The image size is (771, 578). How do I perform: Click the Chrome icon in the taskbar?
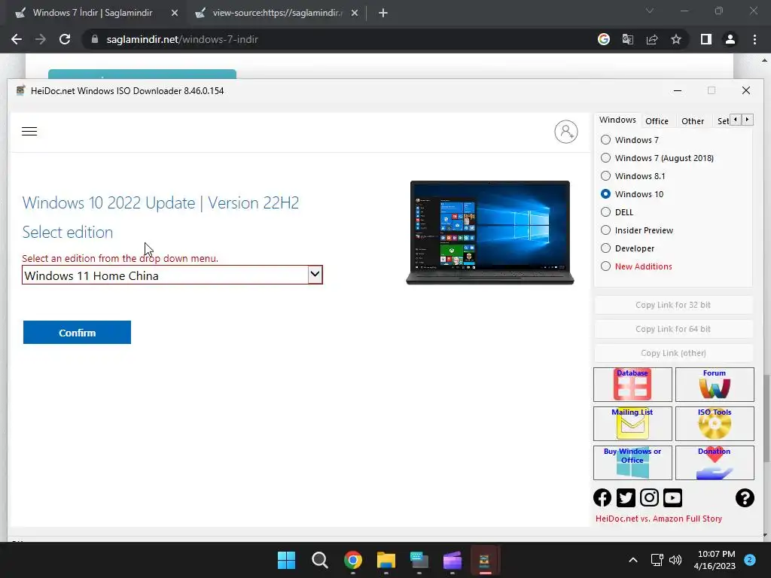point(353,560)
